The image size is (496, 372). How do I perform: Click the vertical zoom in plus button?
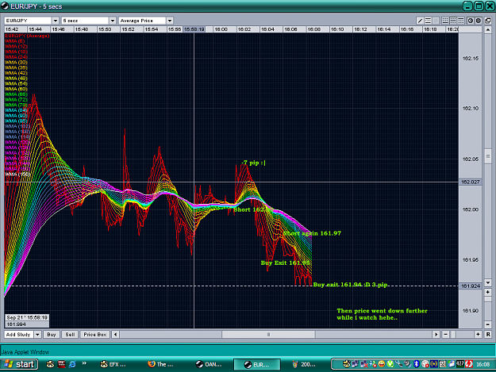click(x=488, y=292)
